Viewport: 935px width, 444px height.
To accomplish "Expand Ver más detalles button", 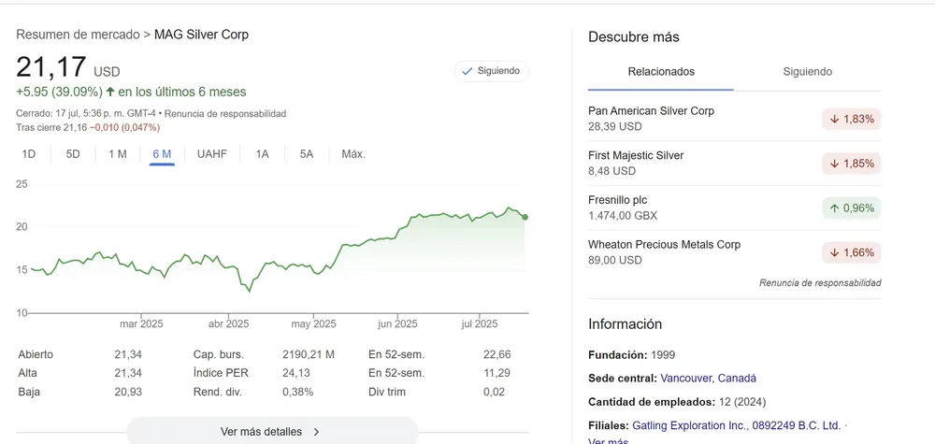I will (272, 432).
